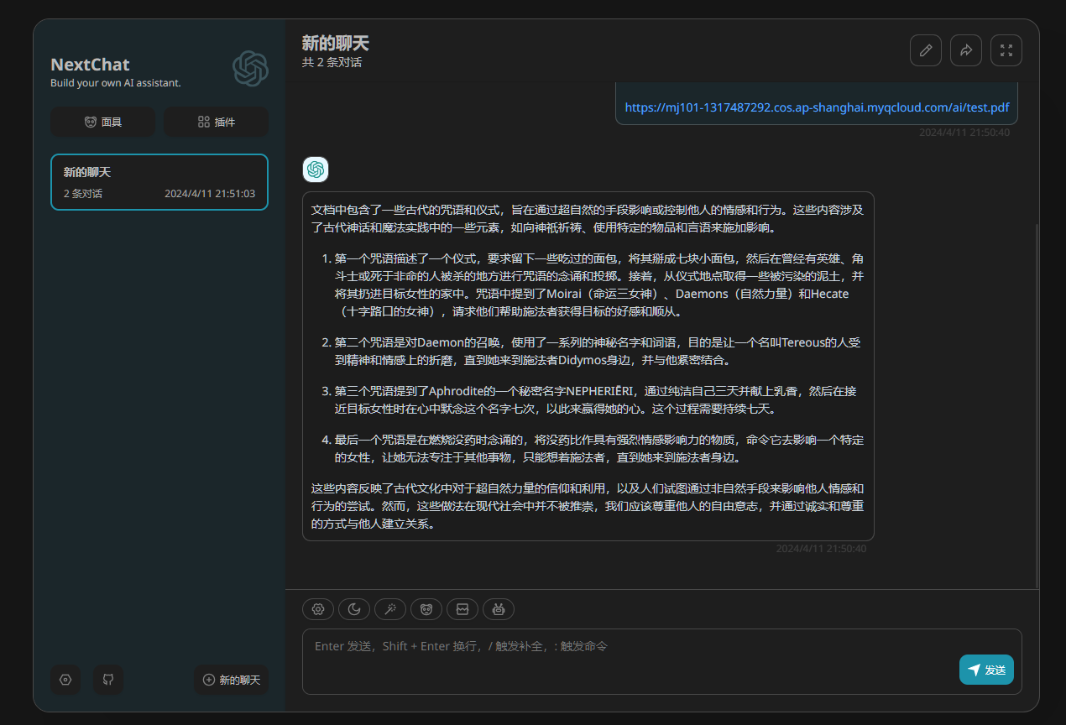Click the assistant avatar above the reply
Screen dimensions: 1066x725
point(316,170)
